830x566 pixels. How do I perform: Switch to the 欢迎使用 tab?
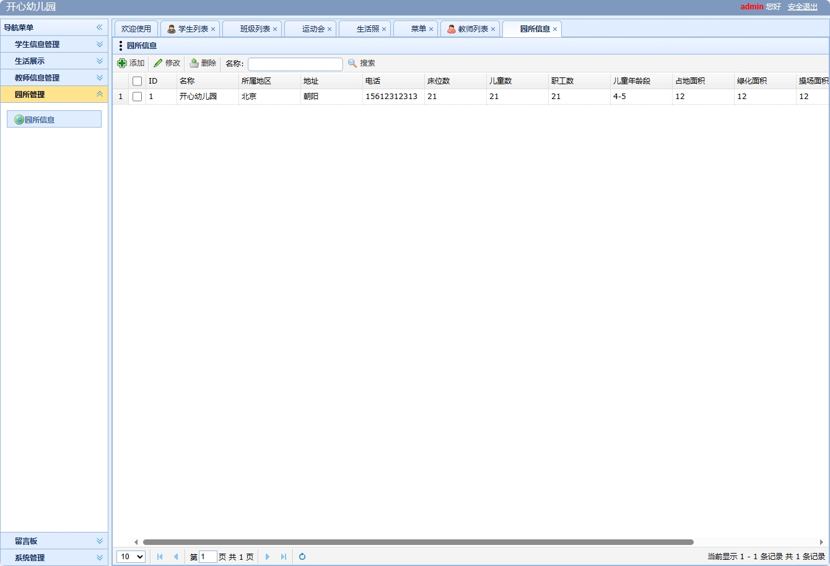(136, 29)
